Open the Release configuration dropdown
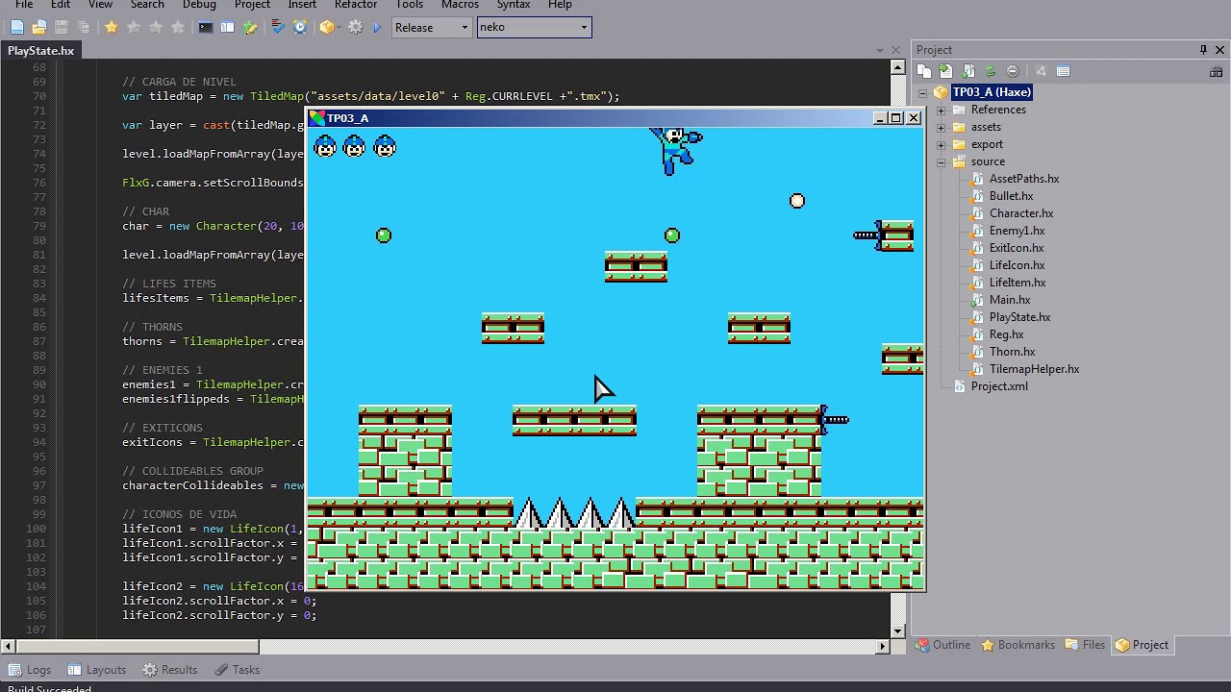This screenshot has height=692, width=1231. (x=432, y=28)
